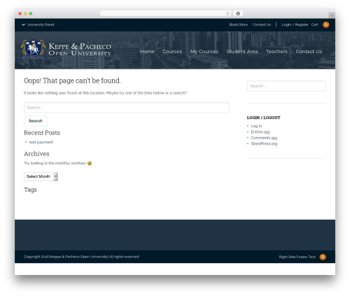Focus the sidebar search field
The height and width of the screenshot is (296, 350).
pyautogui.click(x=286, y=86)
